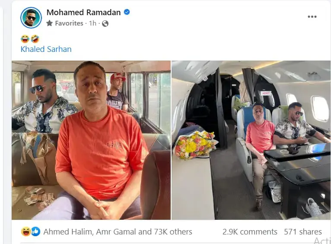The width and height of the screenshot is (331, 244).
Task: Open the minibus photo on the left
Action: pos(91,140)
